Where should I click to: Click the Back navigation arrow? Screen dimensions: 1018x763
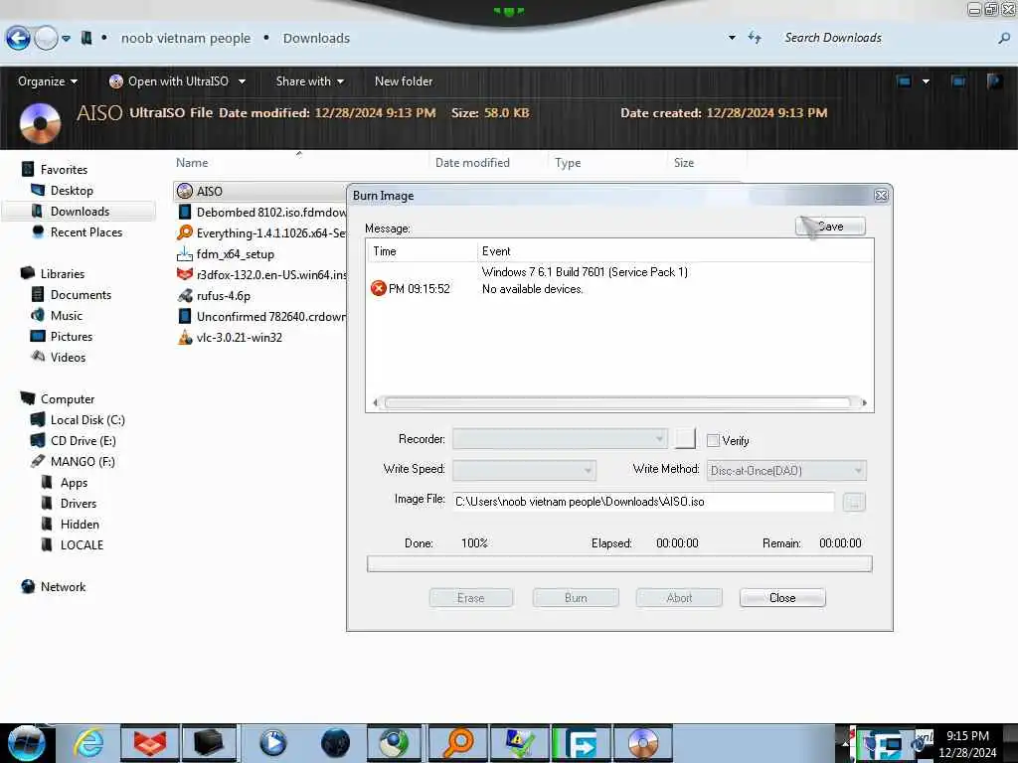(x=18, y=39)
